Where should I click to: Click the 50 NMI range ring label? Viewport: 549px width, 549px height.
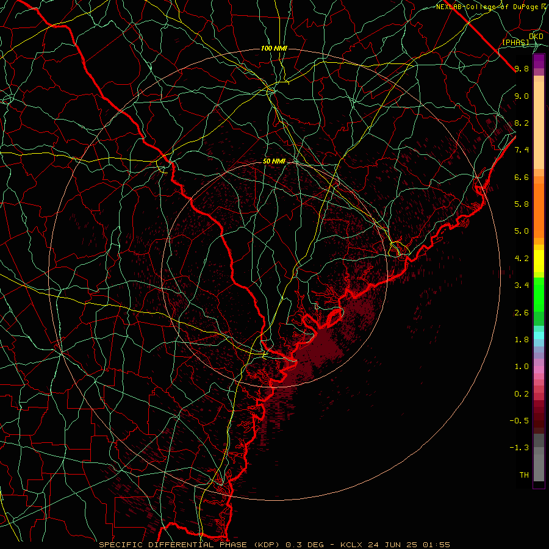tap(274, 162)
